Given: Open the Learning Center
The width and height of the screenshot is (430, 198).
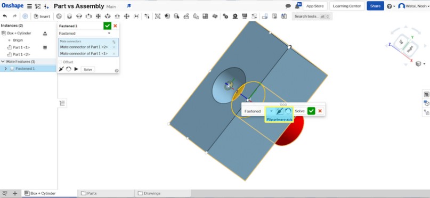Looking at the screenshot, I should pos(347,6).
